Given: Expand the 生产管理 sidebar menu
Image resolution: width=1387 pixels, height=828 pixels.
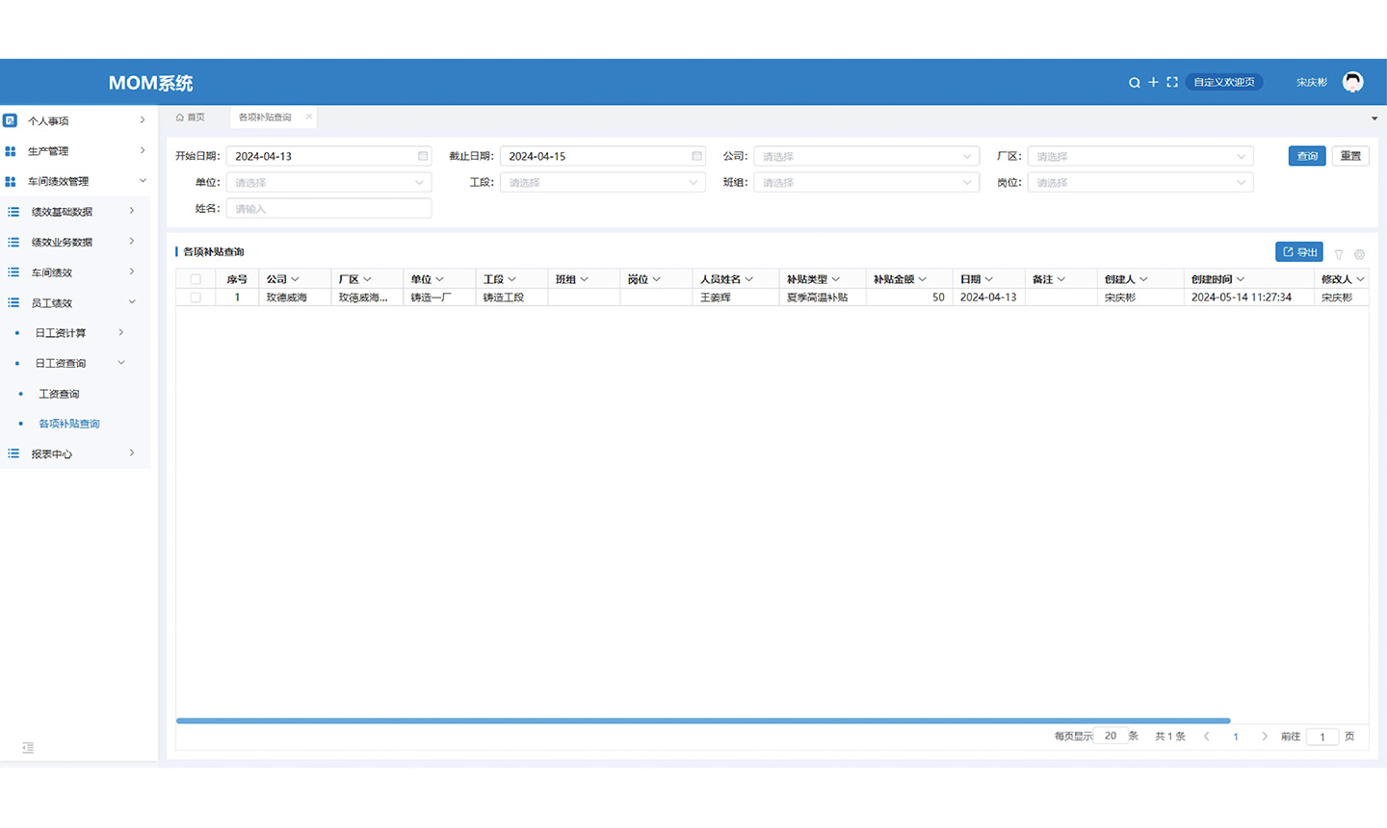Looking at the screenshot, I should [x=75, y=151].
